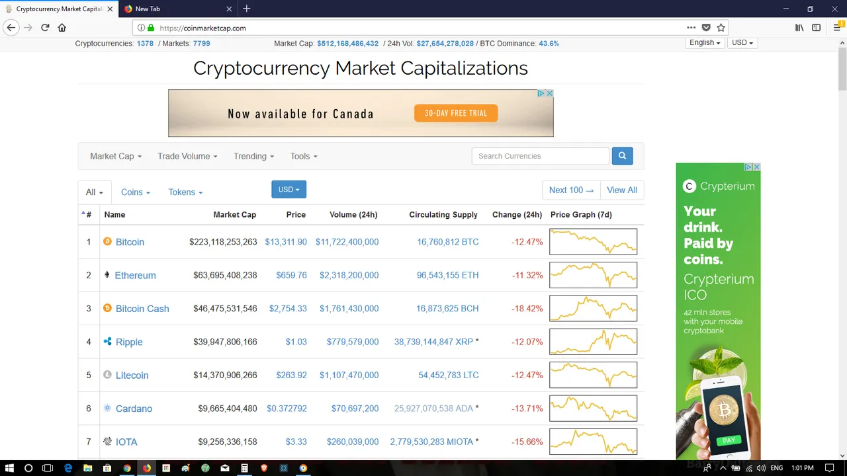Screen dimensions: 847x476
Task: Open the Firefox hamburger menu
Action: click(x=837, y=28)
